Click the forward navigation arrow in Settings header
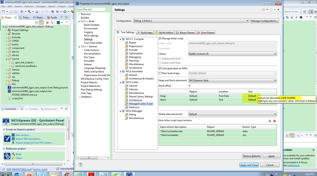Image resolution: width=317 pixels, height=176 pixels. 271,10
